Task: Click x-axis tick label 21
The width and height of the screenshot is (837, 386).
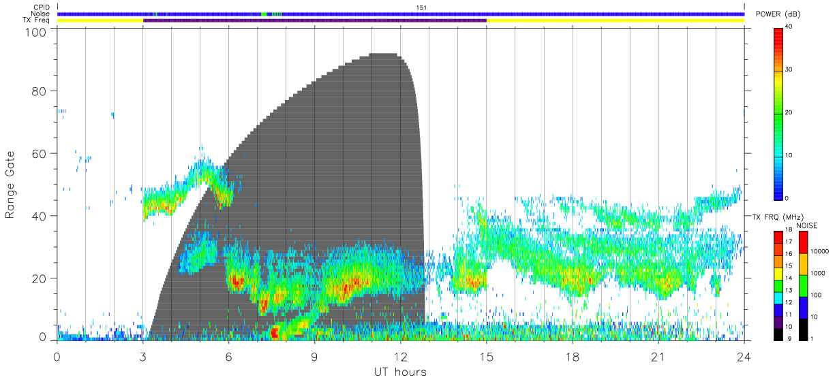Action: (658, 356)
